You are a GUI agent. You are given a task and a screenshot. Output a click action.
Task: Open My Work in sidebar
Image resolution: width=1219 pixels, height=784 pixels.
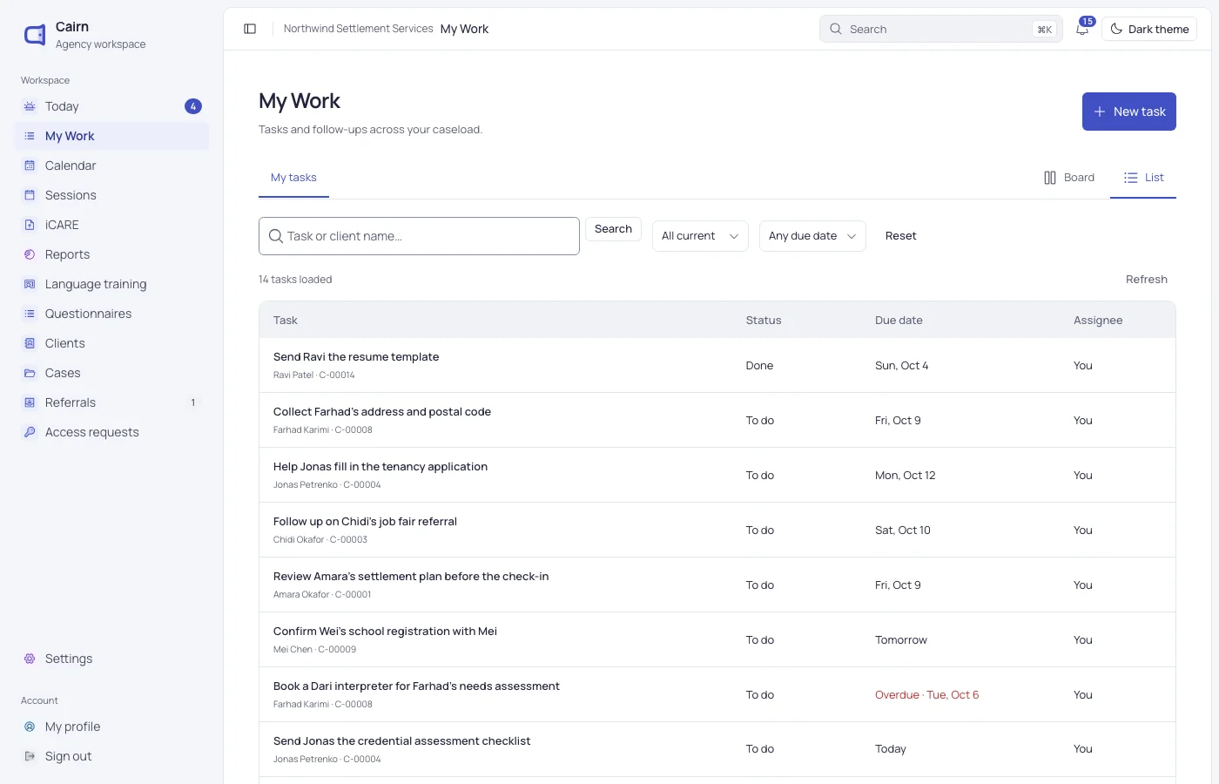(111, 136)
